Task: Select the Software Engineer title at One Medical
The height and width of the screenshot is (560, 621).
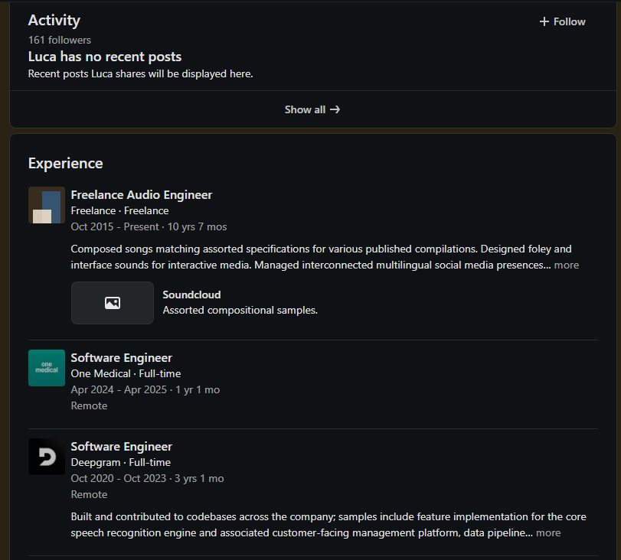Action: coord(122,358)
